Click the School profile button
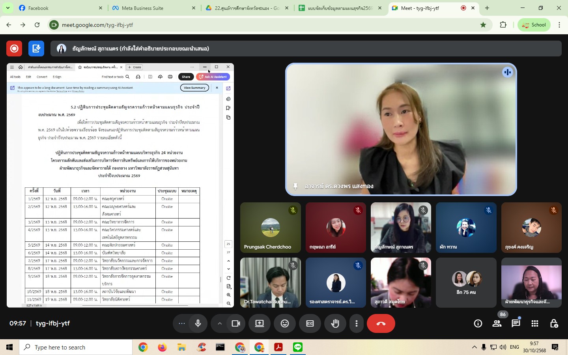This screenshot has height=355, width=568. point(534,25)
